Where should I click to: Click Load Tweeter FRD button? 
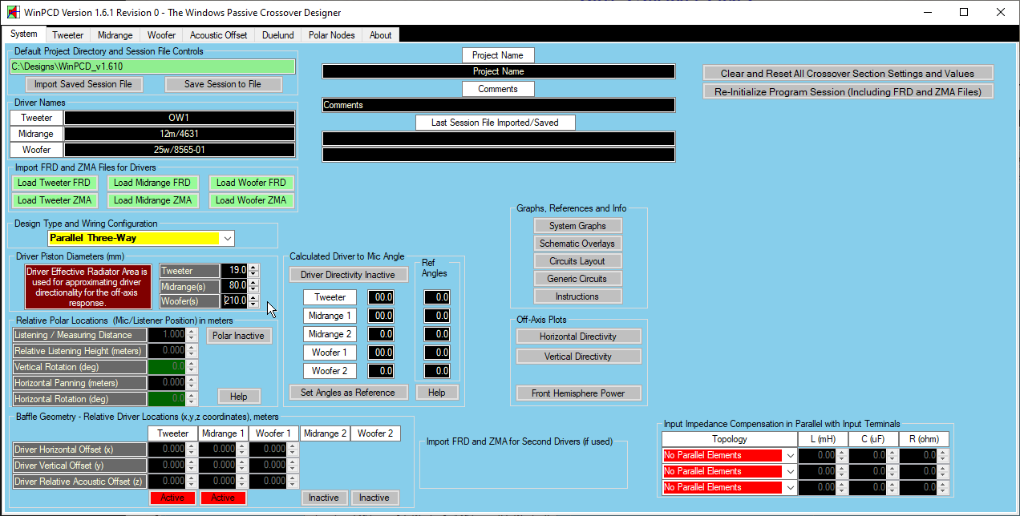click(x=55, y=183)
